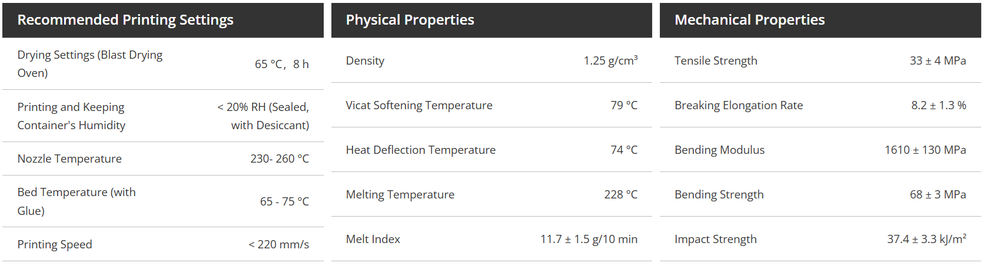Click the Nozzle Temperature label
990x273 pixels.
point(69,159)
